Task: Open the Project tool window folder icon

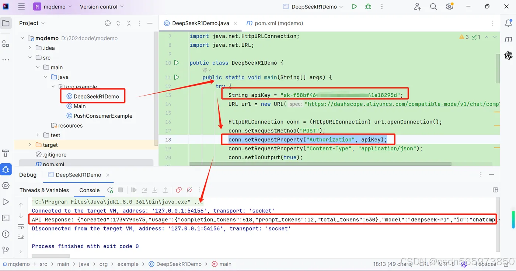Action: [x=6, y=23]
